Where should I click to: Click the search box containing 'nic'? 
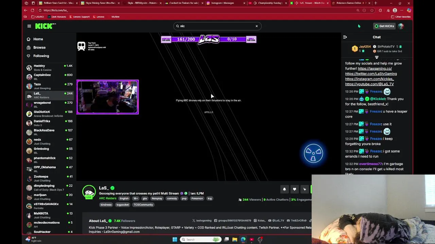217,26
